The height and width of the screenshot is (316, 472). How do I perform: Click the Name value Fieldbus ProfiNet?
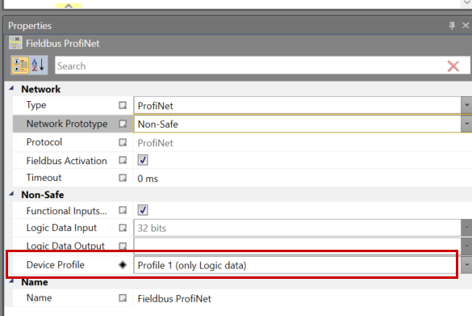[x=174, y=299]
